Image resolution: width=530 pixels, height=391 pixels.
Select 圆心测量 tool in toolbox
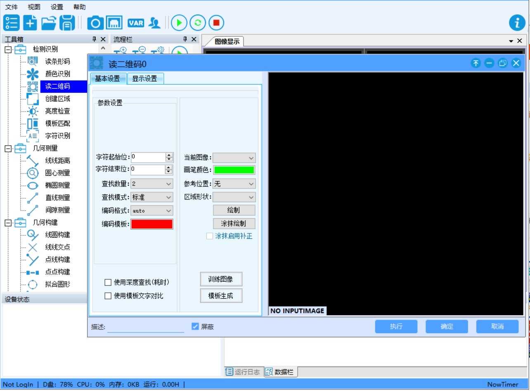[57, 173]
